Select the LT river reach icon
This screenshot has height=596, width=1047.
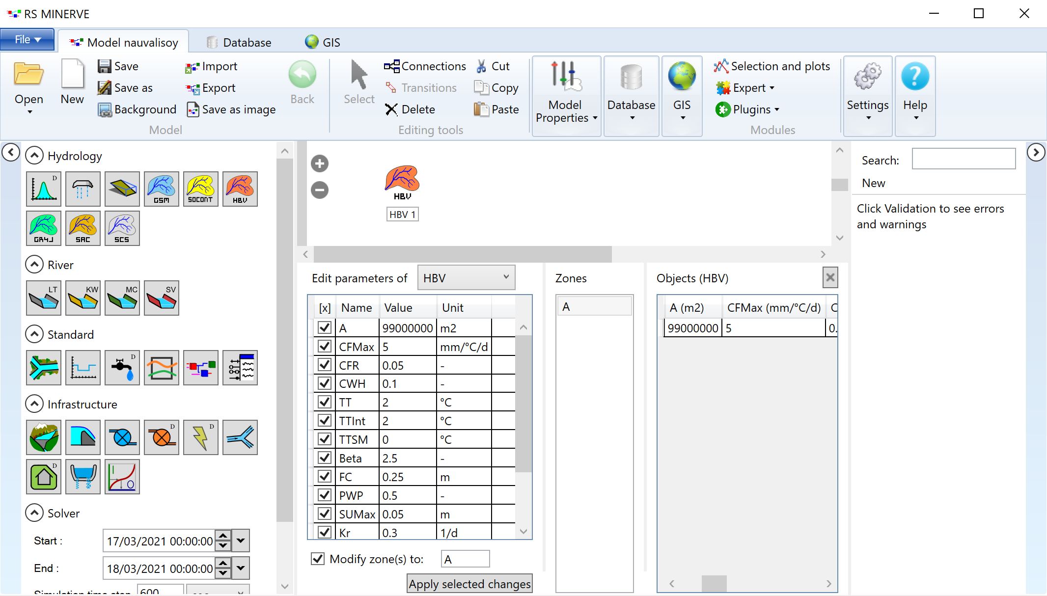pyautogui.click(x=44, y=298)
